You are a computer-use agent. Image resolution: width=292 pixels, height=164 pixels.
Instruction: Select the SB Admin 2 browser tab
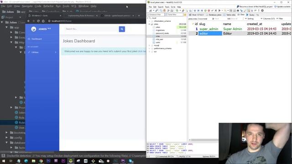[x=45, y=15]
